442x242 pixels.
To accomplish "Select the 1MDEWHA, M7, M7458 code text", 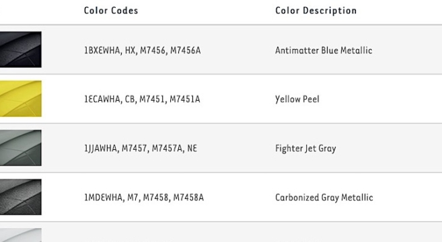I will coord(126,198).
